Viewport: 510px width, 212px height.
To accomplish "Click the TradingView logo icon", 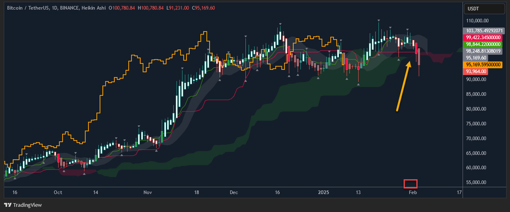I will coord(8,205).
